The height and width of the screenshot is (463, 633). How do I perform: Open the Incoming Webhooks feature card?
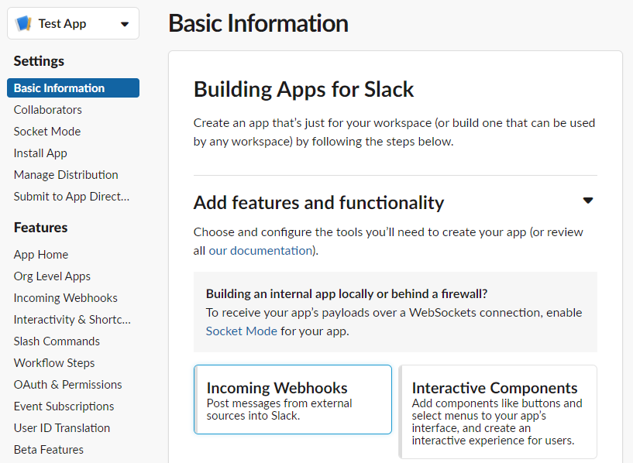[x=293, y=400]
